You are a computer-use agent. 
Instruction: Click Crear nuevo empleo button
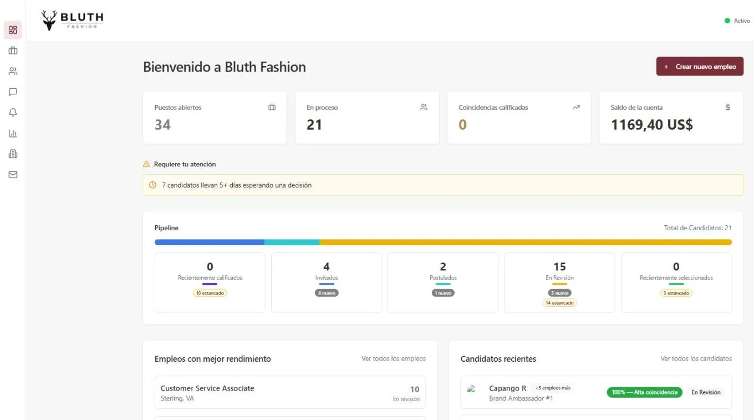700,67
